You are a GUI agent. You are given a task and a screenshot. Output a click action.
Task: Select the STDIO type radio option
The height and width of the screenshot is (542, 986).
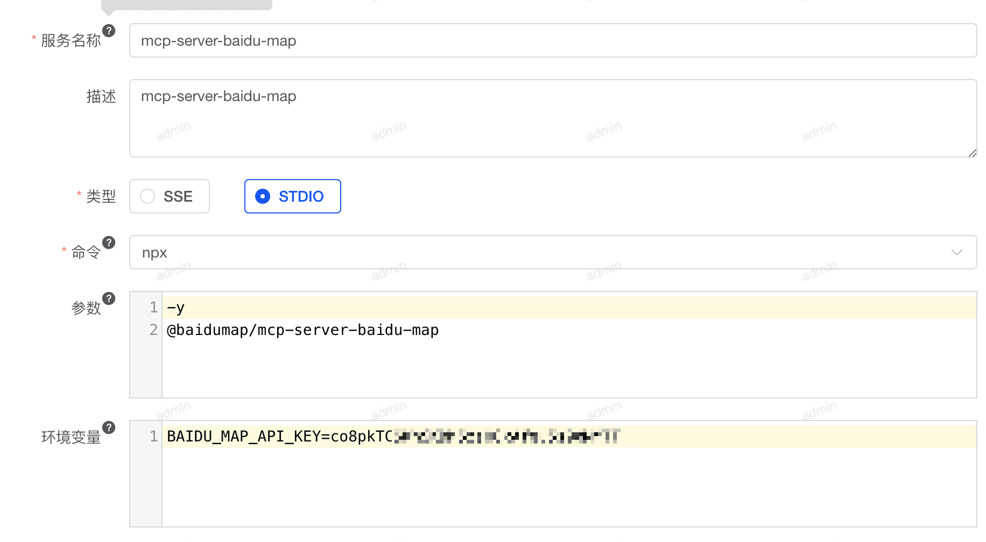point(292,196)
